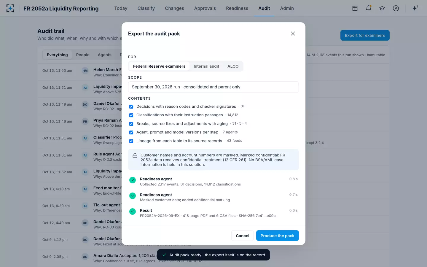The height and width of the screenshot is (267, 427).
Task: Select Internal audit audience
Action: click(x=206, y=66)
